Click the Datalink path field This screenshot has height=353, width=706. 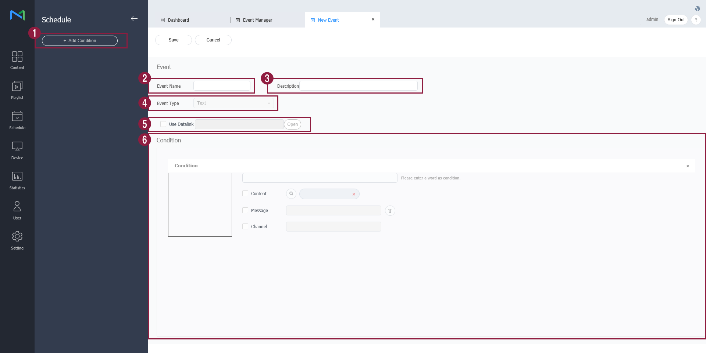[x=239, y=124]
